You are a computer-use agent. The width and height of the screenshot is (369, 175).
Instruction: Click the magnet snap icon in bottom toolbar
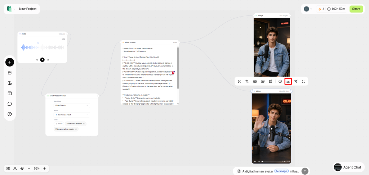(x=22, y=169)
